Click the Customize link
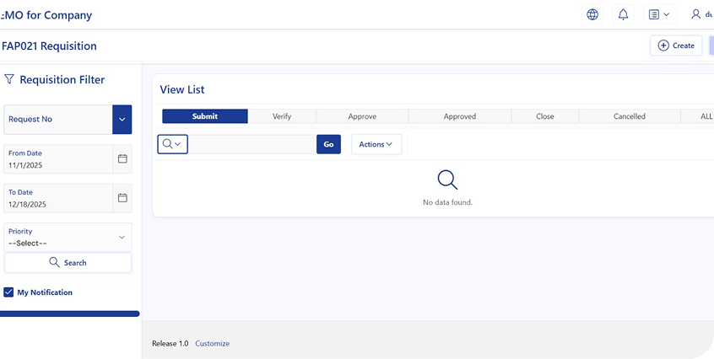The height and width of the screenshot is (359, 714). pyautogui.click(x=212, y=343)
